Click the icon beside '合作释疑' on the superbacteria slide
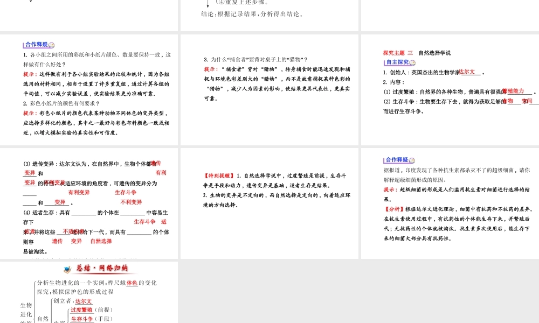 click(x=412, y=160)
